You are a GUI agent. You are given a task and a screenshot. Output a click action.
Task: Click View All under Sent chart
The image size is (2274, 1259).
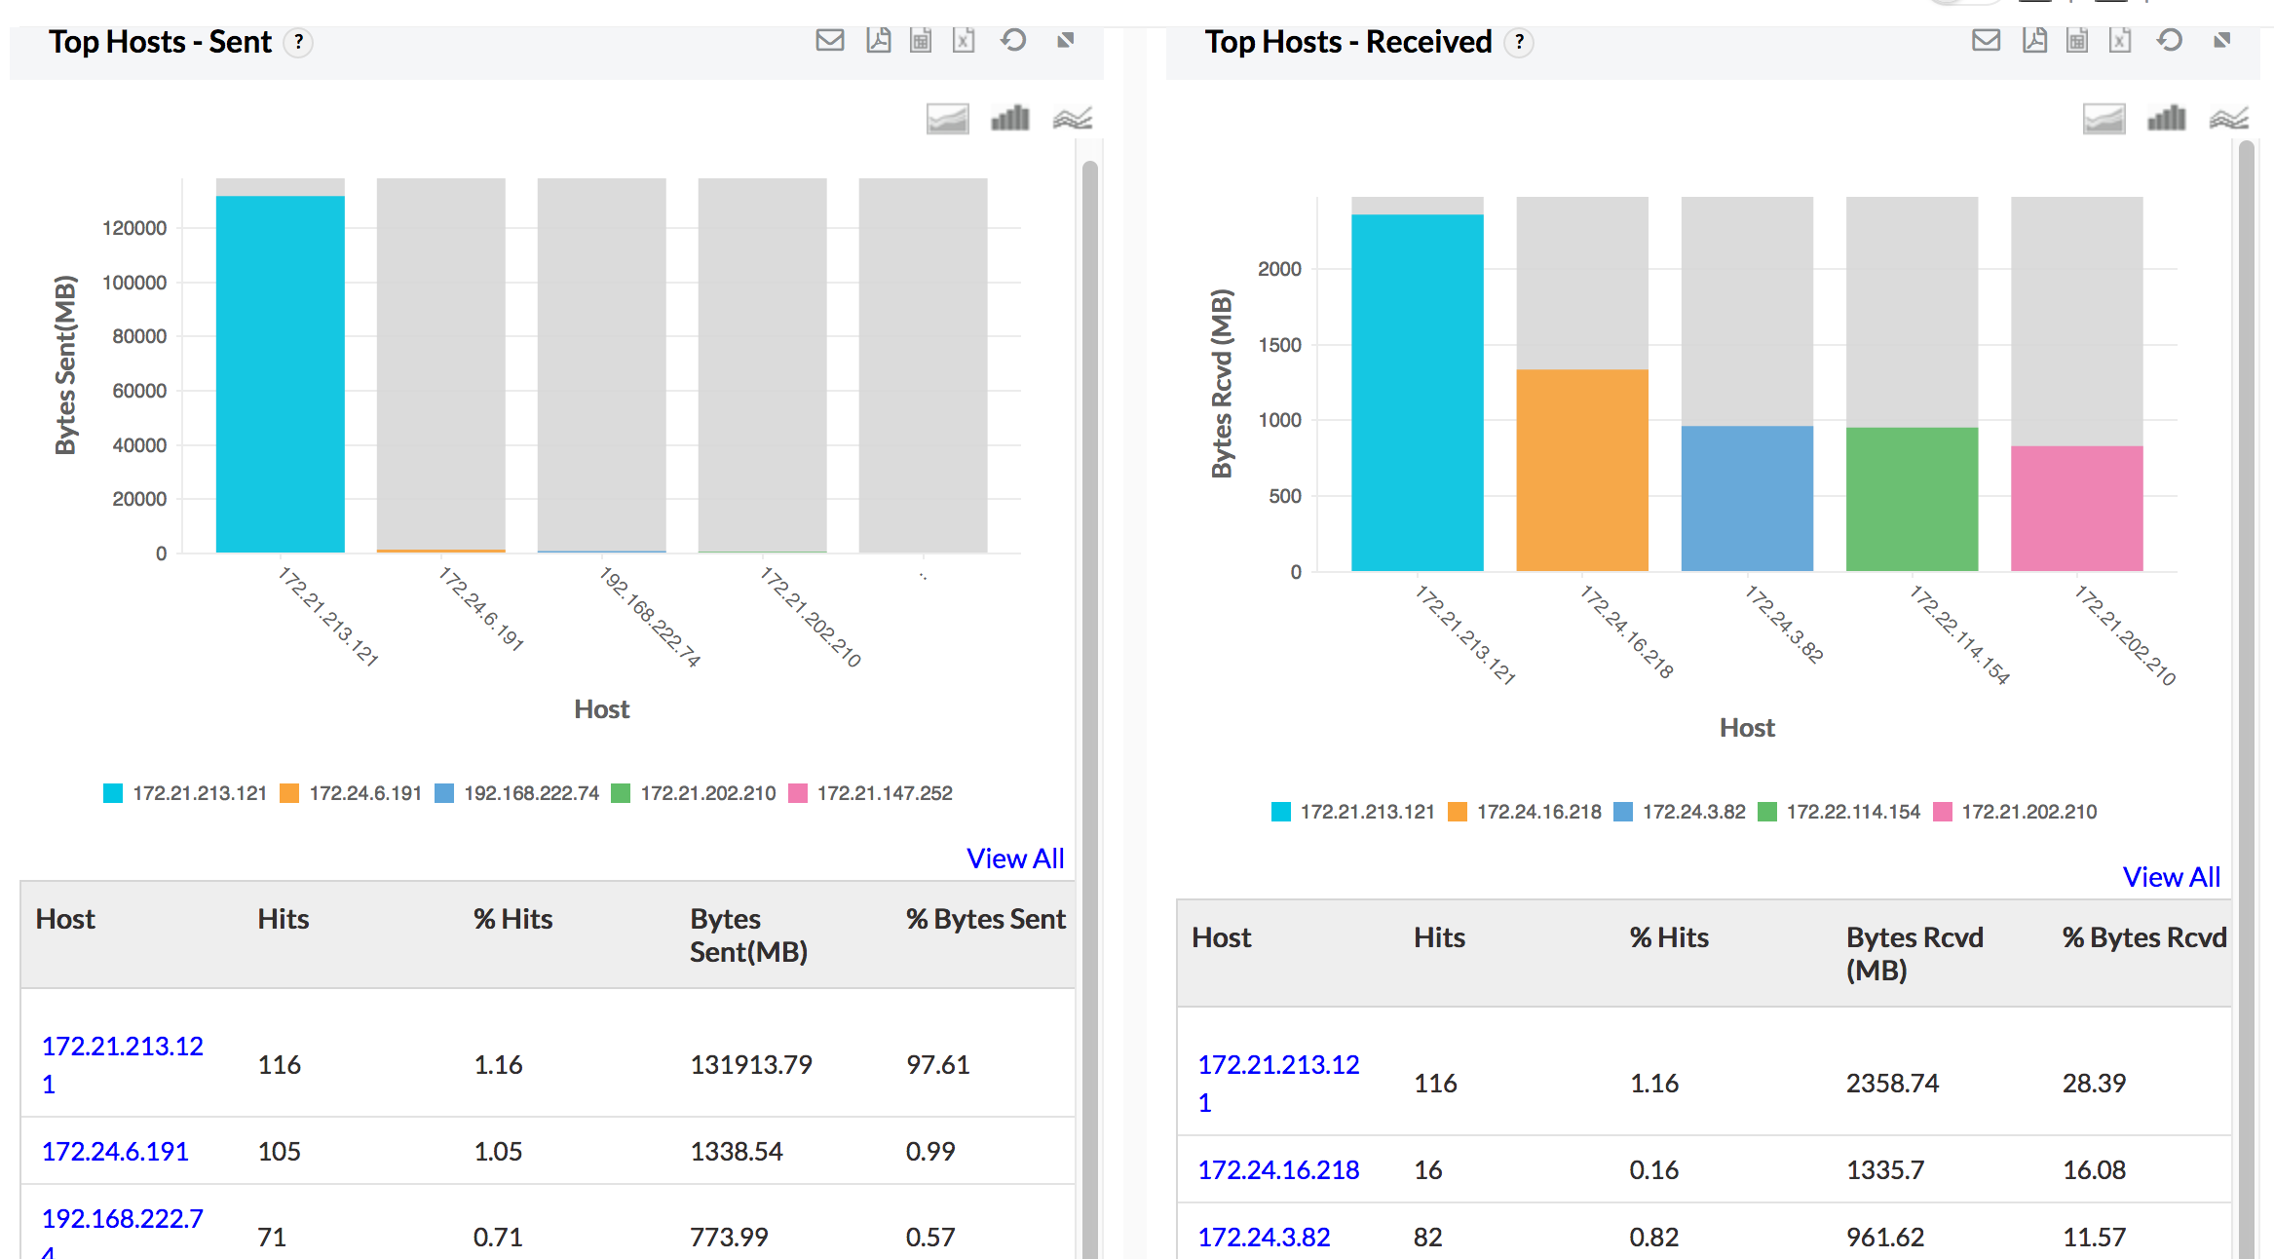coord(1014,858)
